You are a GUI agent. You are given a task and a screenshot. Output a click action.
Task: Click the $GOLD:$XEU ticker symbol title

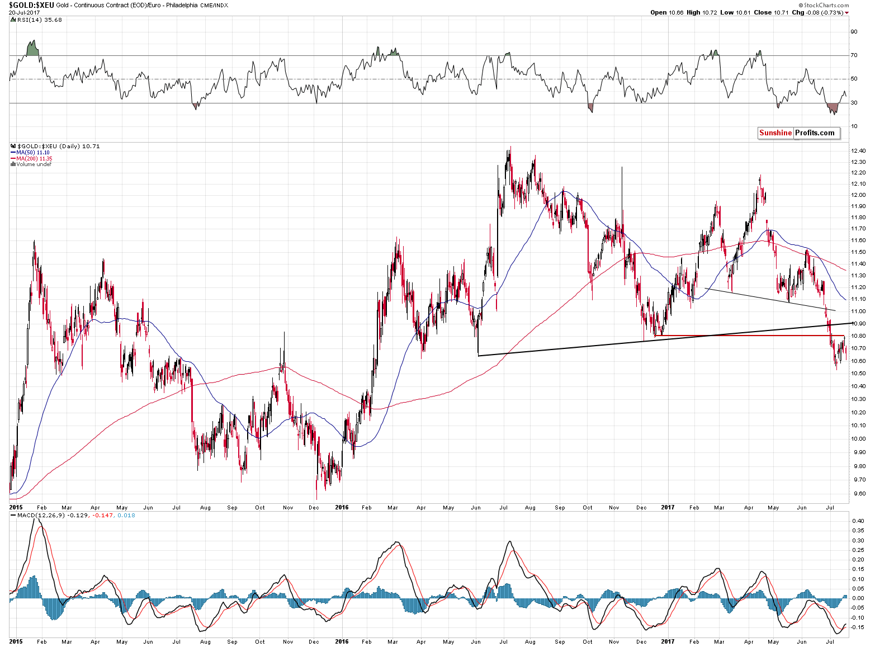(31, 4)
